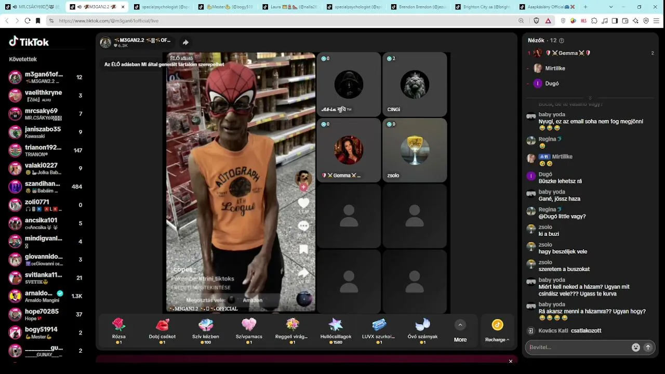Go back in browser history
The image size is (665, 374).
pyautogui.click(x=7, y=21)
